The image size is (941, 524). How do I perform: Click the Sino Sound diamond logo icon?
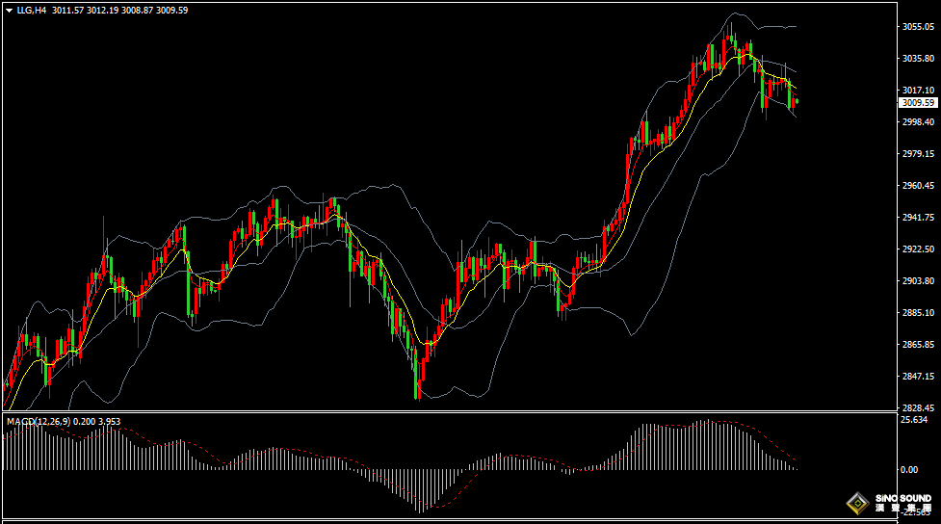point(856,502)
